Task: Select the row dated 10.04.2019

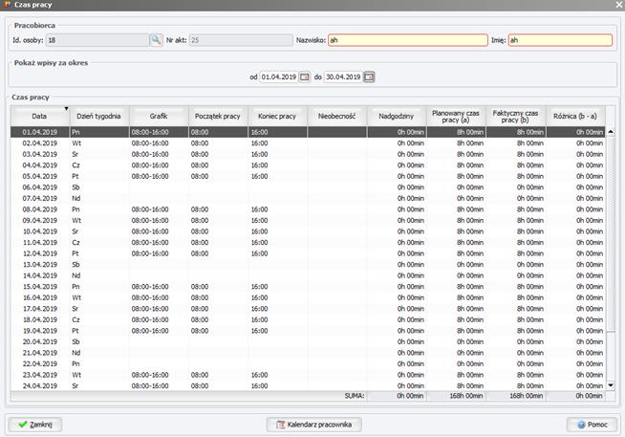Action: [308, 231]
